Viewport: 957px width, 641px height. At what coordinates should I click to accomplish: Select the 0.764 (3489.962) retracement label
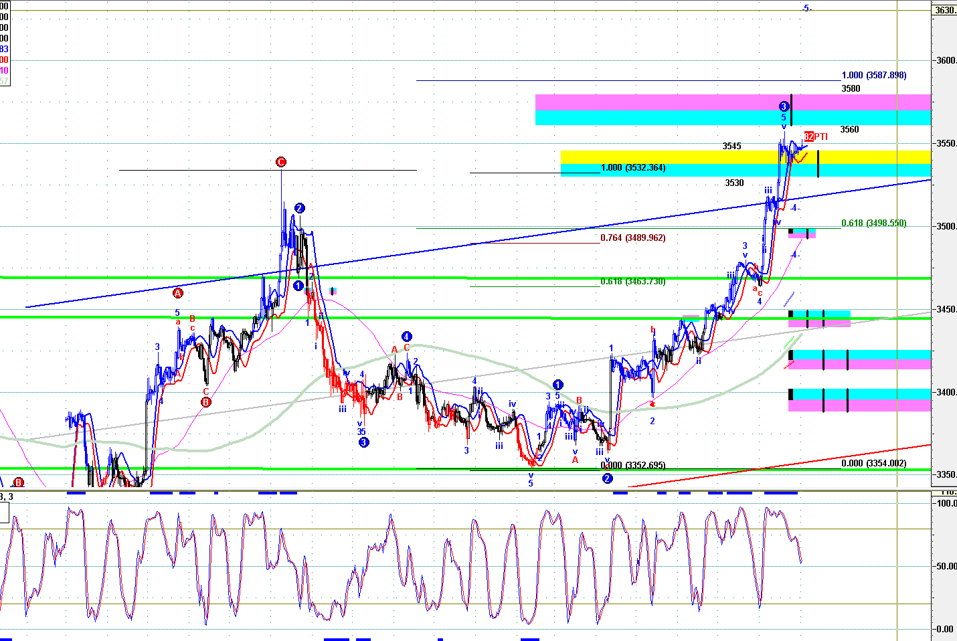click(632, 238)
